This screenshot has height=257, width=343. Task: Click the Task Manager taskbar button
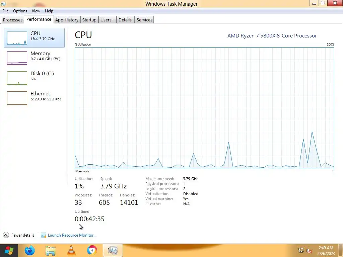coord(113,250)
